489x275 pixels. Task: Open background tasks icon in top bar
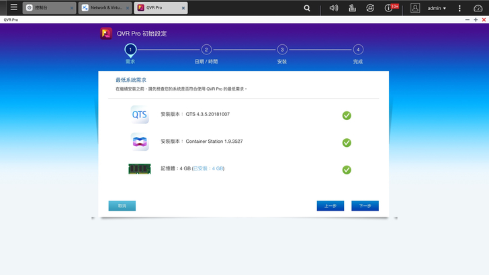coord(352,8)
